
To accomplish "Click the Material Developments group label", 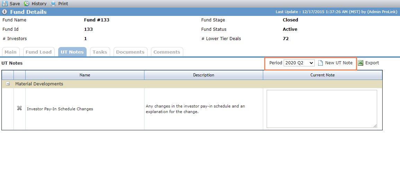I will [39, 84].
